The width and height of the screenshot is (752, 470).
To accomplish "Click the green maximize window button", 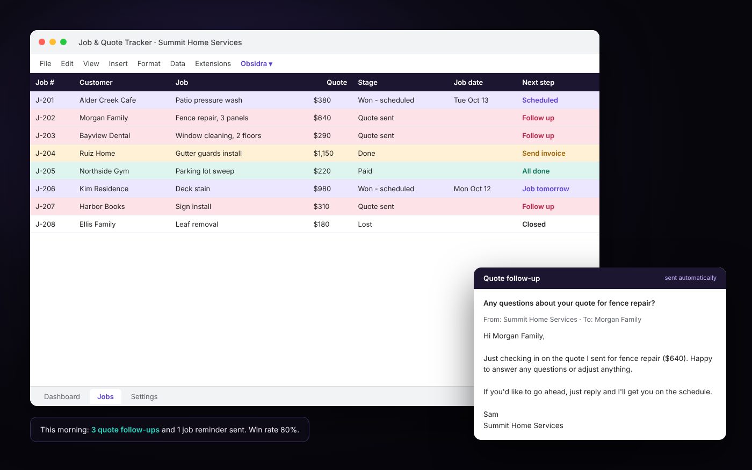I will click(x=63, y=42).
